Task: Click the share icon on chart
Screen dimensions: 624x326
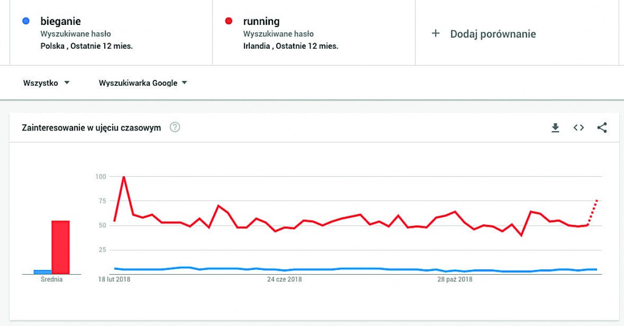Action: click(602, 127)
